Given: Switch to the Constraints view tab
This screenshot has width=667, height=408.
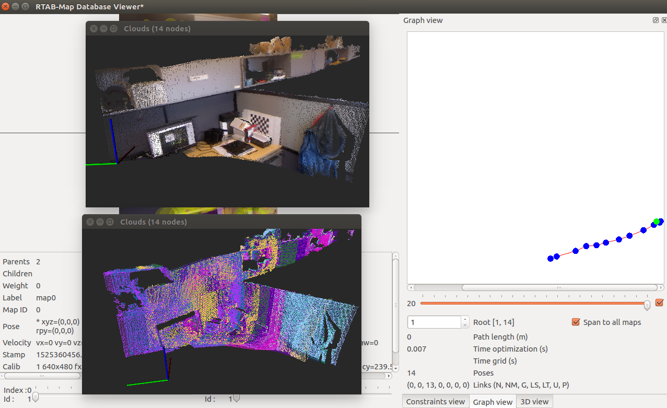Looking at the screenshot, I should pos(435,402).
